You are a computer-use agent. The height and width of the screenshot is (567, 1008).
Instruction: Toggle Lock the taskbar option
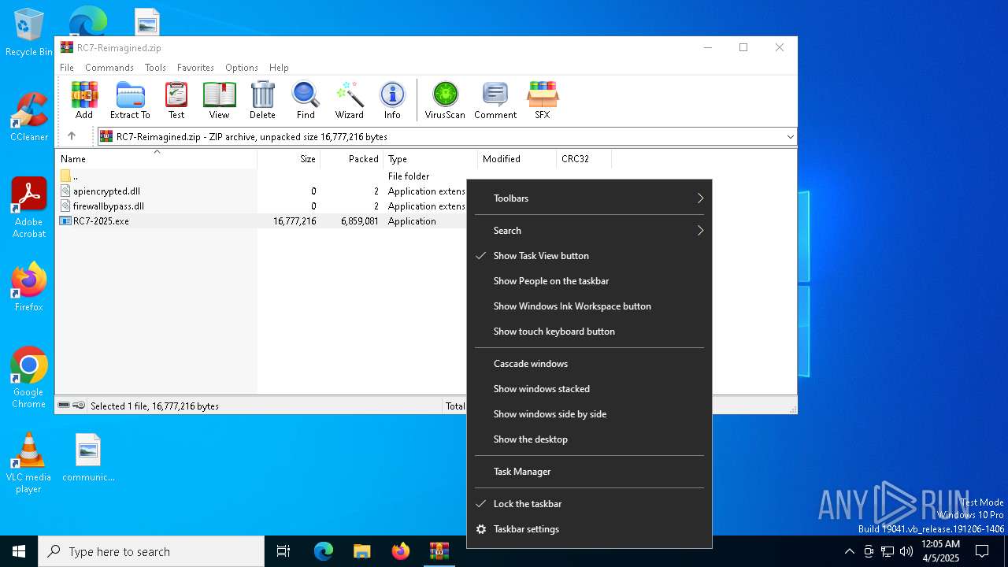click(589, 504)
